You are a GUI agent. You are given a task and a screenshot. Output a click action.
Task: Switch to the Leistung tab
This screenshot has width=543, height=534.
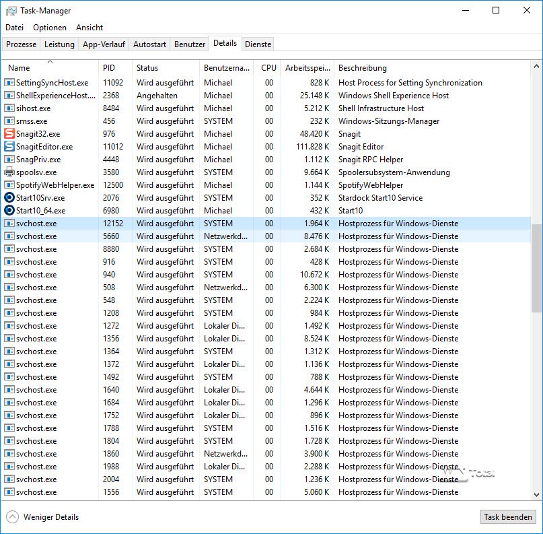[x=59, y=44]
